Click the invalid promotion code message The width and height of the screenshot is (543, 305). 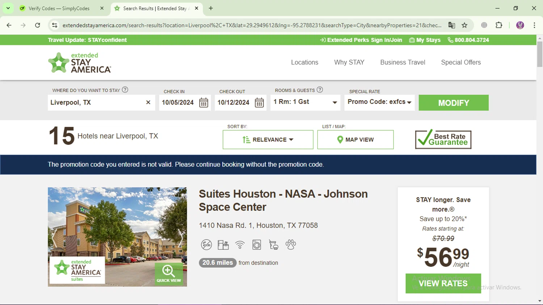pyautogui.click(x=186, y=165)
